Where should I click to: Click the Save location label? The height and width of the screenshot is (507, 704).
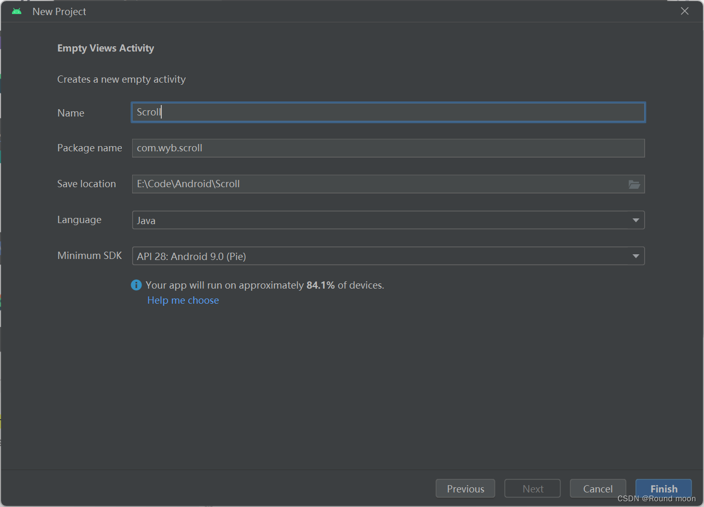click(86, 184)
